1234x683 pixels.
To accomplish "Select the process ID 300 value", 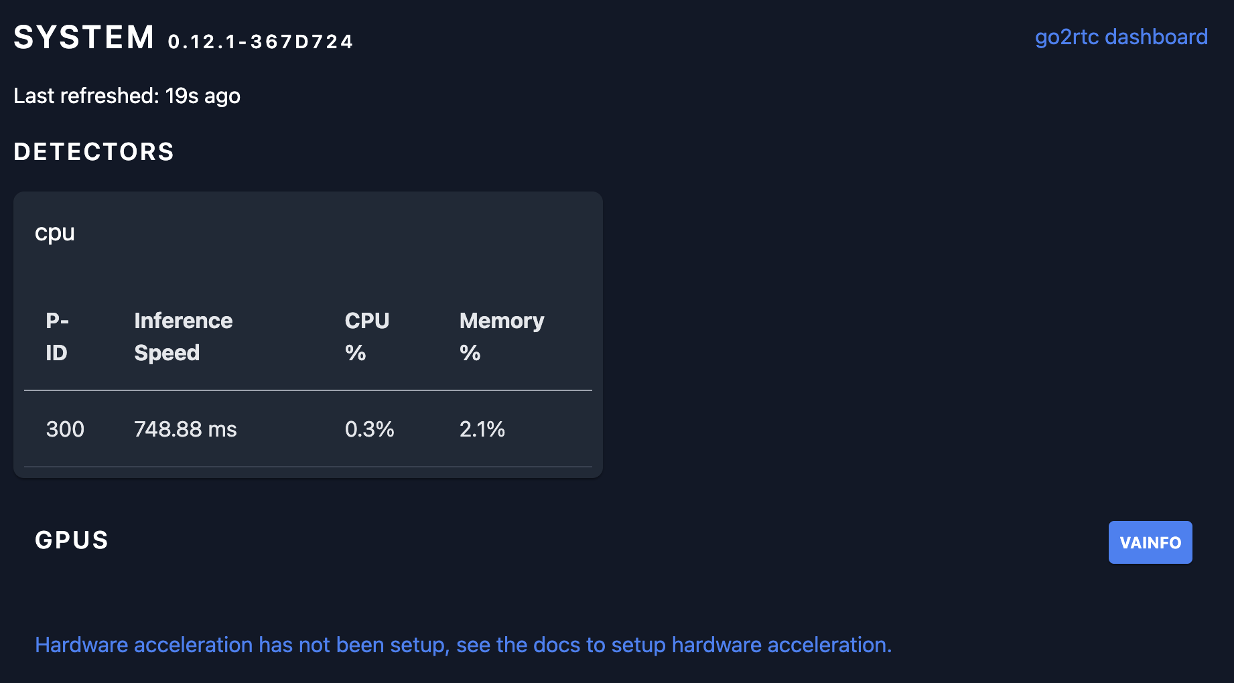I will point(64,429).
